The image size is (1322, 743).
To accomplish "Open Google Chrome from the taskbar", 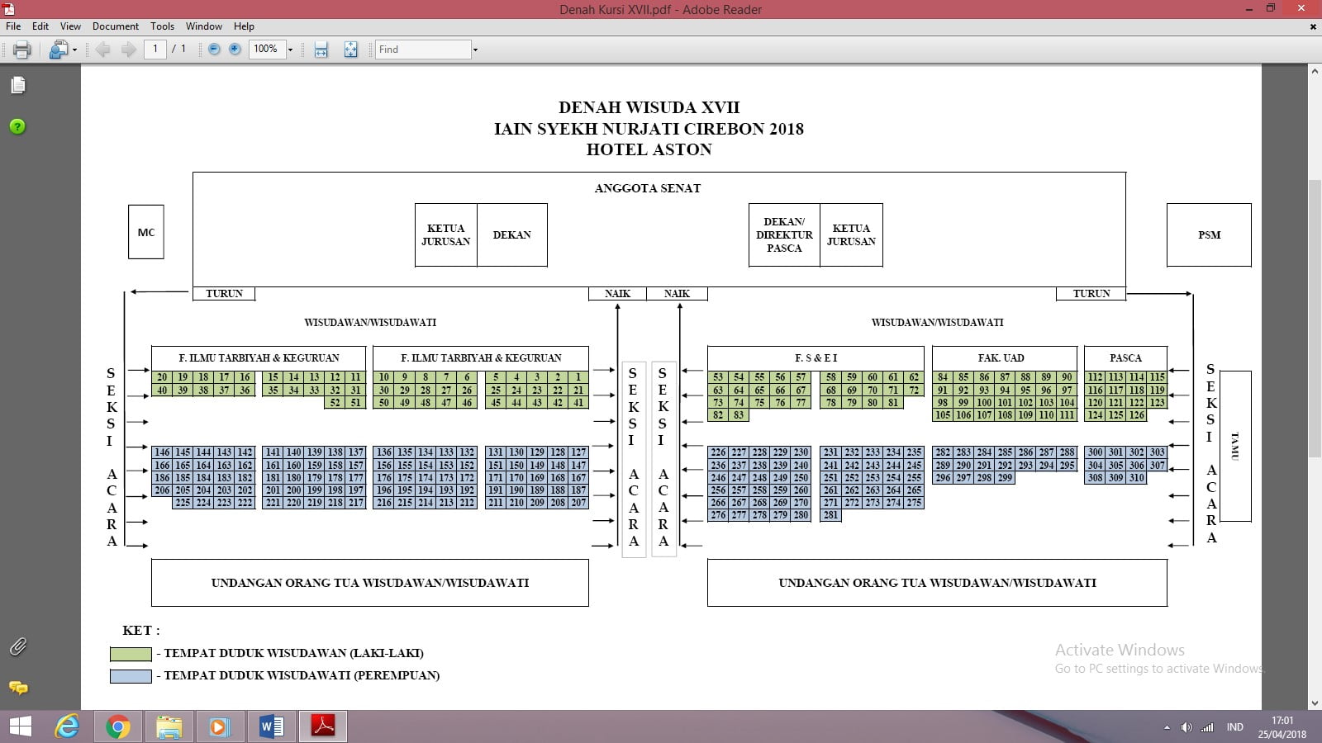I will coord(117,726).
